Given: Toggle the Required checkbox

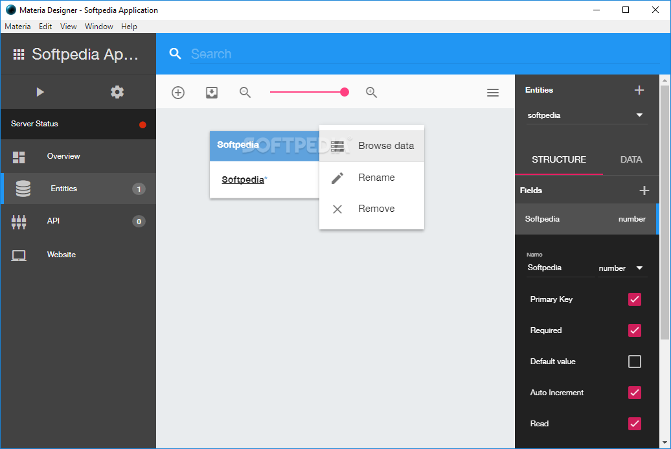Looking at the screenshot, I should pos(635,330).
